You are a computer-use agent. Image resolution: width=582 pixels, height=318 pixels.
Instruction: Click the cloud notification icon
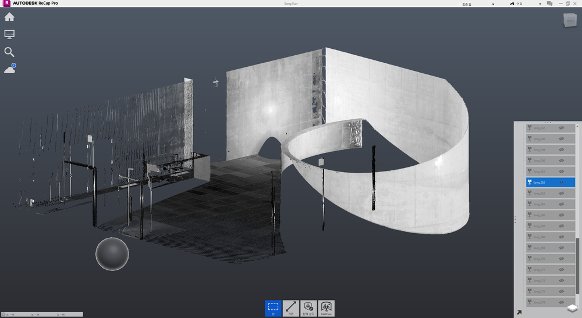[x=9, y=69]
